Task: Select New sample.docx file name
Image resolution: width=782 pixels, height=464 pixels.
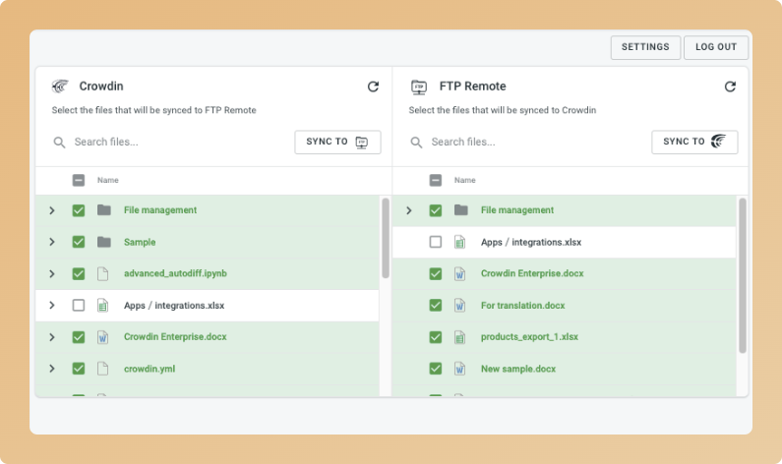Action: point(518,369)
